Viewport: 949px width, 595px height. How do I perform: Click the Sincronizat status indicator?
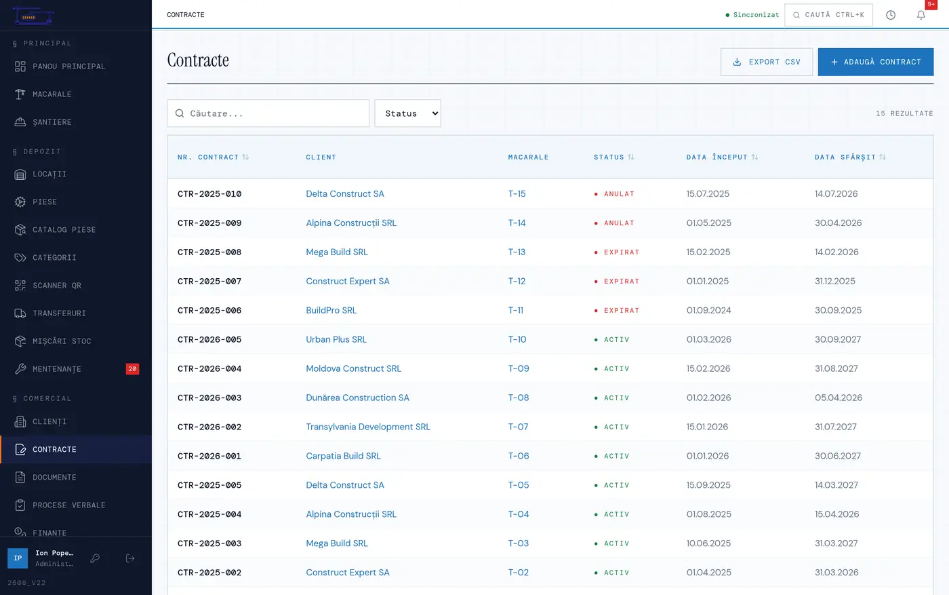coord(752,15)
